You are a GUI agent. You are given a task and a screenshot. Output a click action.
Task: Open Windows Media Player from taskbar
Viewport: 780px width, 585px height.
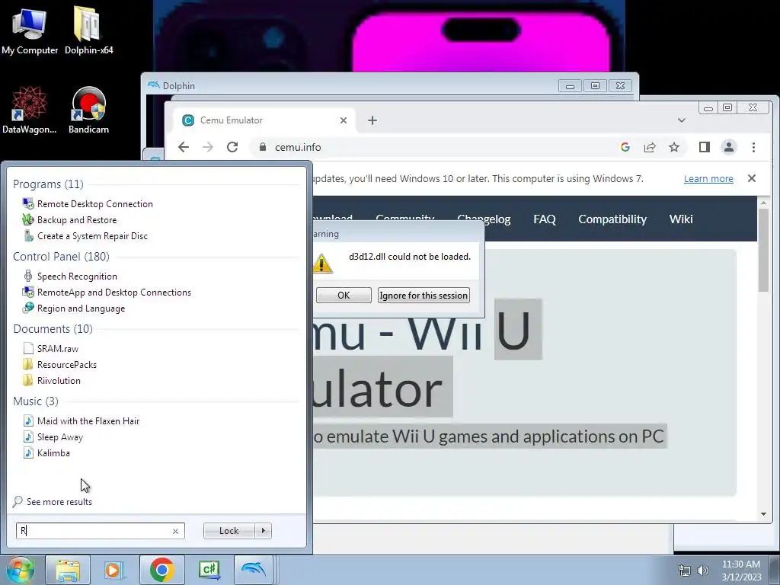[x=114, y=570]
